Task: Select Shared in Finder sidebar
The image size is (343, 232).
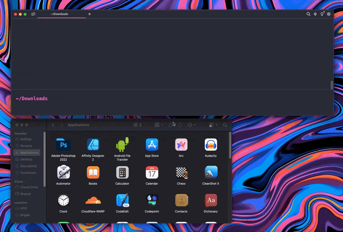Action: pos(27,194)
